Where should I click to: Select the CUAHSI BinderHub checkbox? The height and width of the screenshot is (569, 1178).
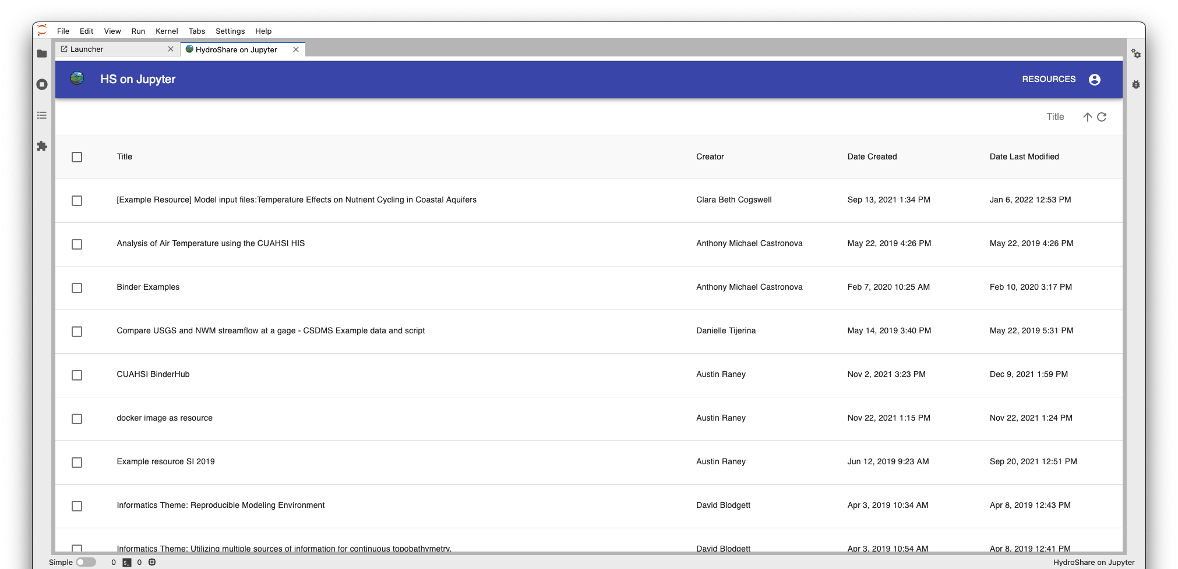click(77, 375)
